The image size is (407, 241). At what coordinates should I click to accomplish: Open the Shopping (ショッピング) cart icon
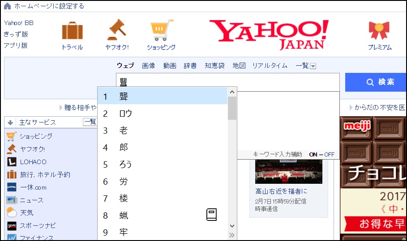coord(161,30)
